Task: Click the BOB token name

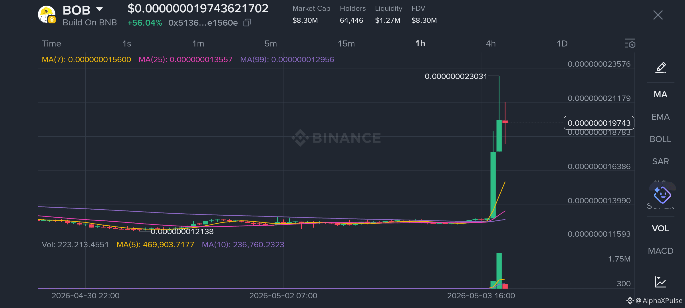Action: tap(76, 10)
